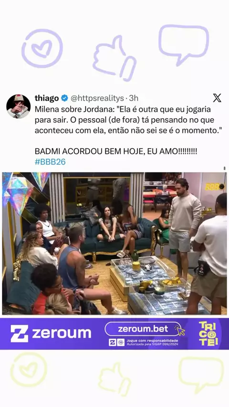The width and height of the screenshot is (229, 407).
Task: Click the cursor icon beside zeroum.bet
Action: [x=179, y=330]
